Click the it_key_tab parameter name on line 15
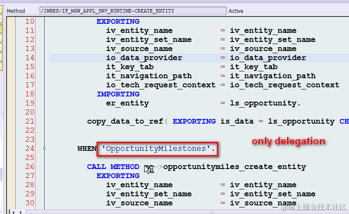The height and width of the screenshot is (214, 349). coord(130,67)
